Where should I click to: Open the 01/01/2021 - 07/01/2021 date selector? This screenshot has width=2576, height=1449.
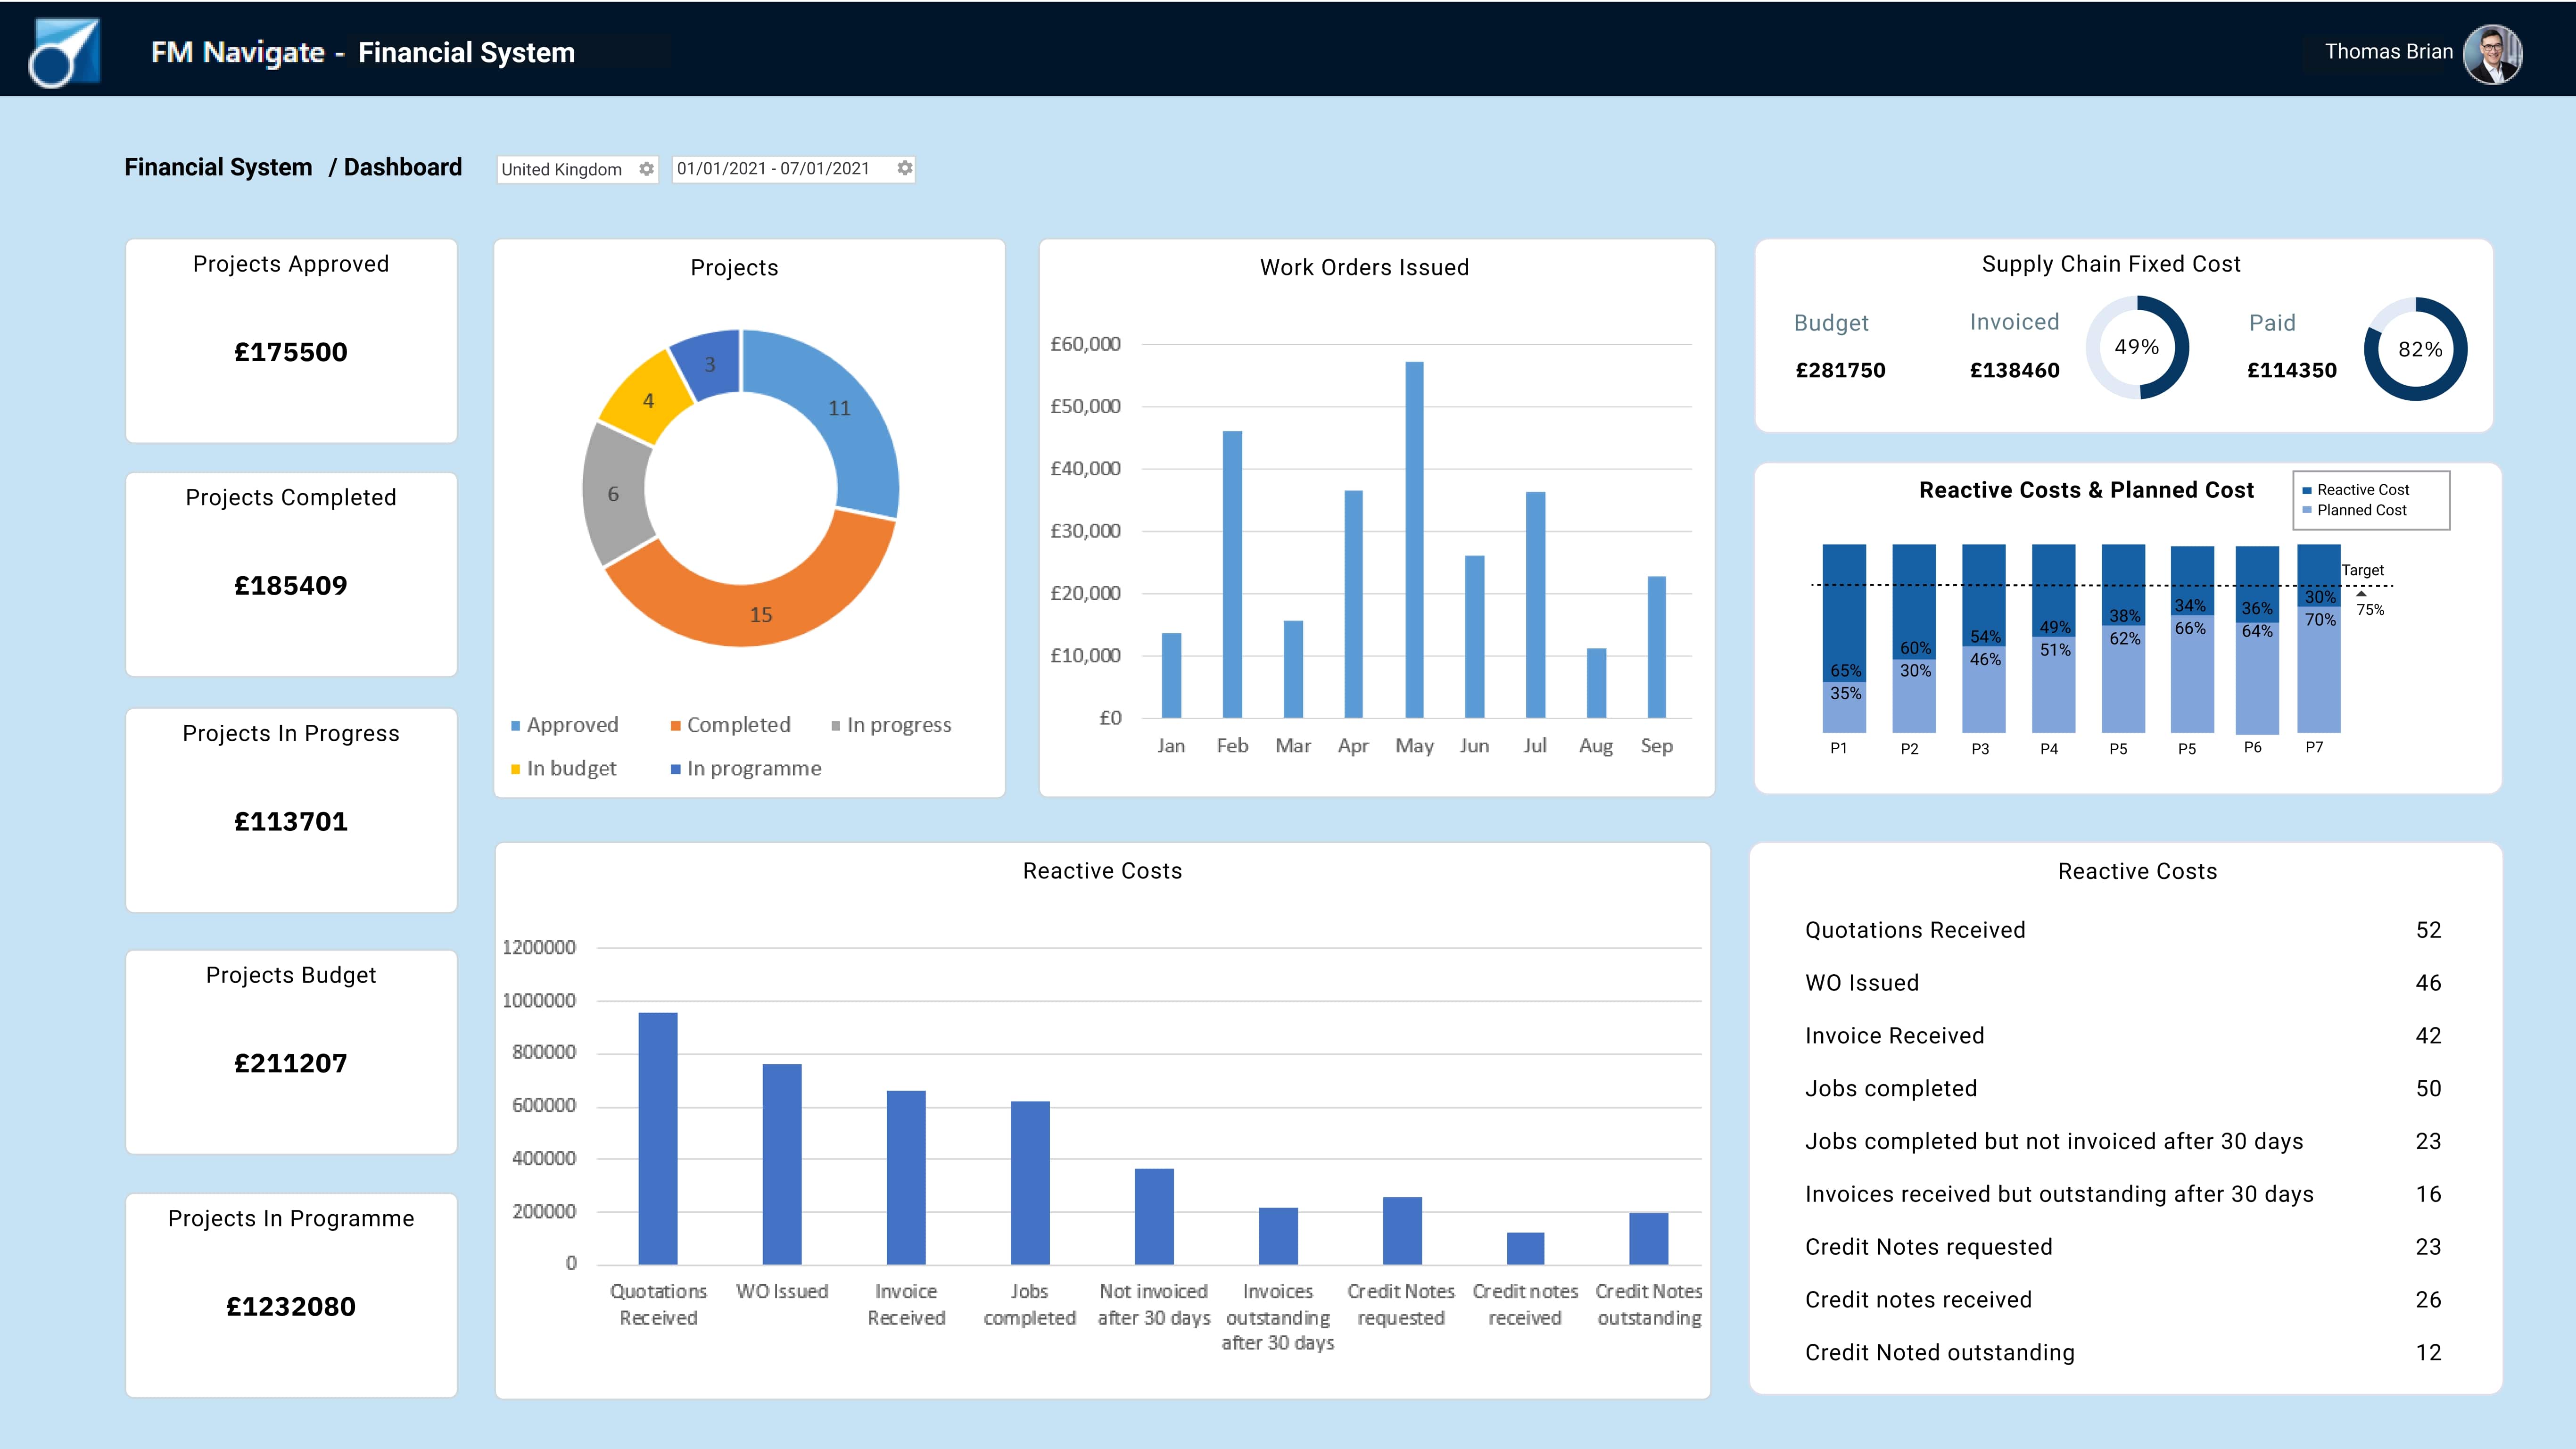pos(794,169)
